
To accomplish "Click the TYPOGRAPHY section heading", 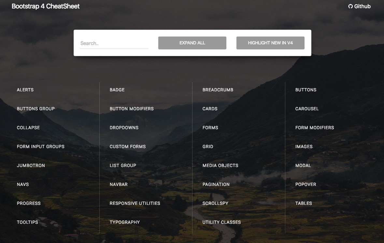I will tap(125, 222).
